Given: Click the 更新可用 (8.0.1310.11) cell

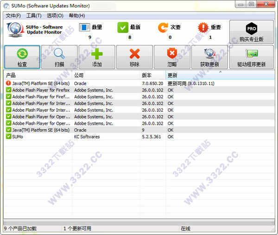Looking at the screenshot, I should point(191,83).
